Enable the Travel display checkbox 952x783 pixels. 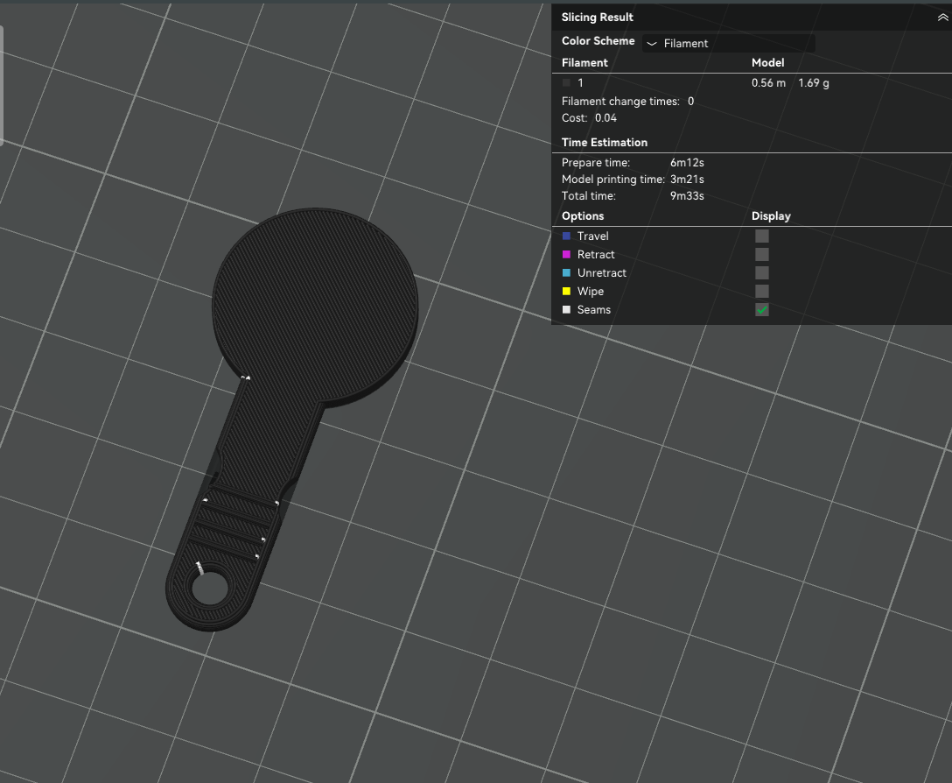click(x=761, y=236)
